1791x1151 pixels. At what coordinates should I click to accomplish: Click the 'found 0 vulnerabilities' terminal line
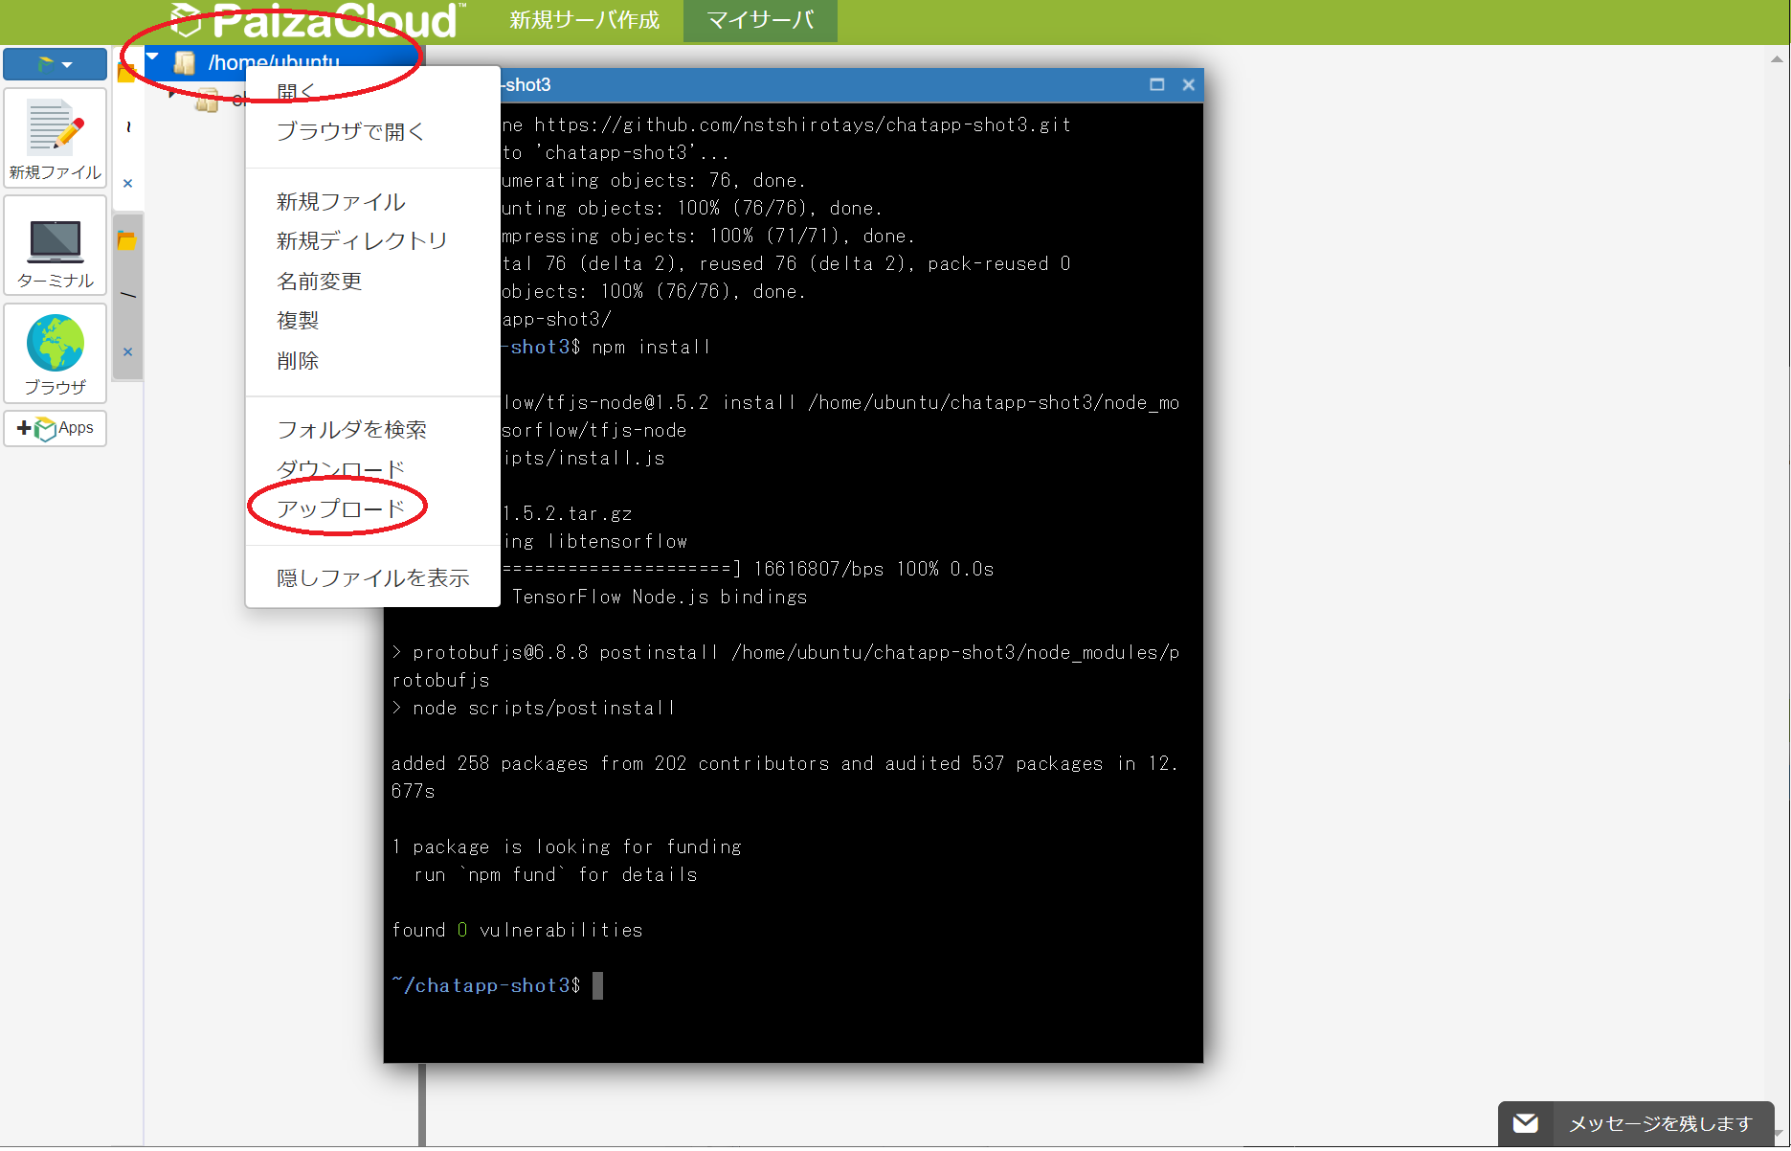517,930
